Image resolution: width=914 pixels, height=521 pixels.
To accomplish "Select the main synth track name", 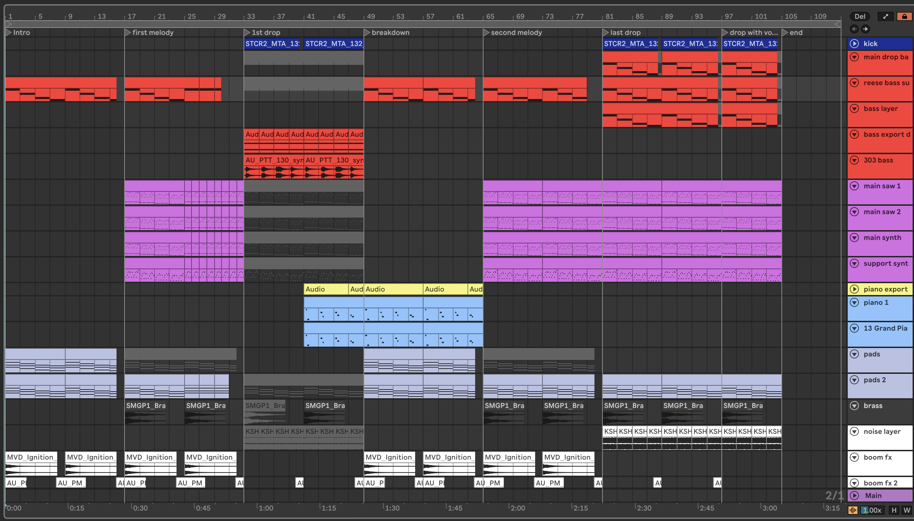I will click(882, 237).
